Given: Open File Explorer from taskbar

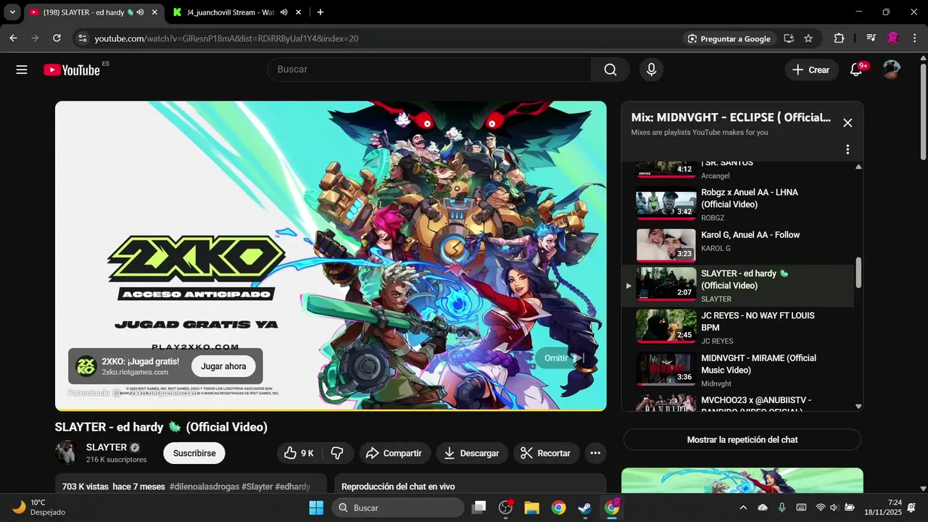Looking at the screenshot, I should (x=531, y=507).
